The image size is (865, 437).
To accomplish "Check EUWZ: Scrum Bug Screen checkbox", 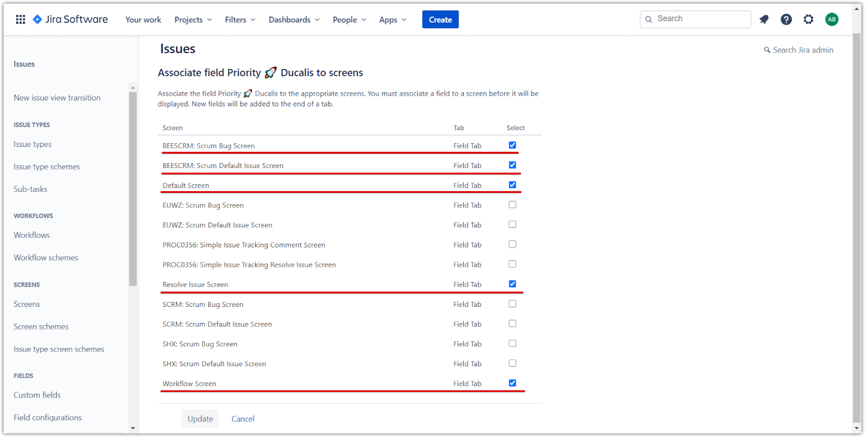I will [513, 205].
